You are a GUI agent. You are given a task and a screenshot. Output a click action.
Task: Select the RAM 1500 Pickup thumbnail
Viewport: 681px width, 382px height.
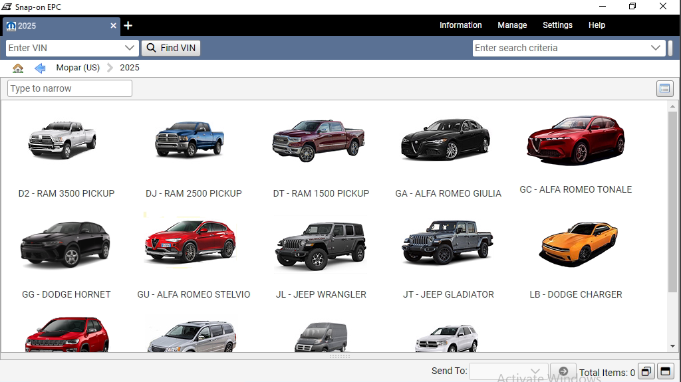click(x=319, y=140)
